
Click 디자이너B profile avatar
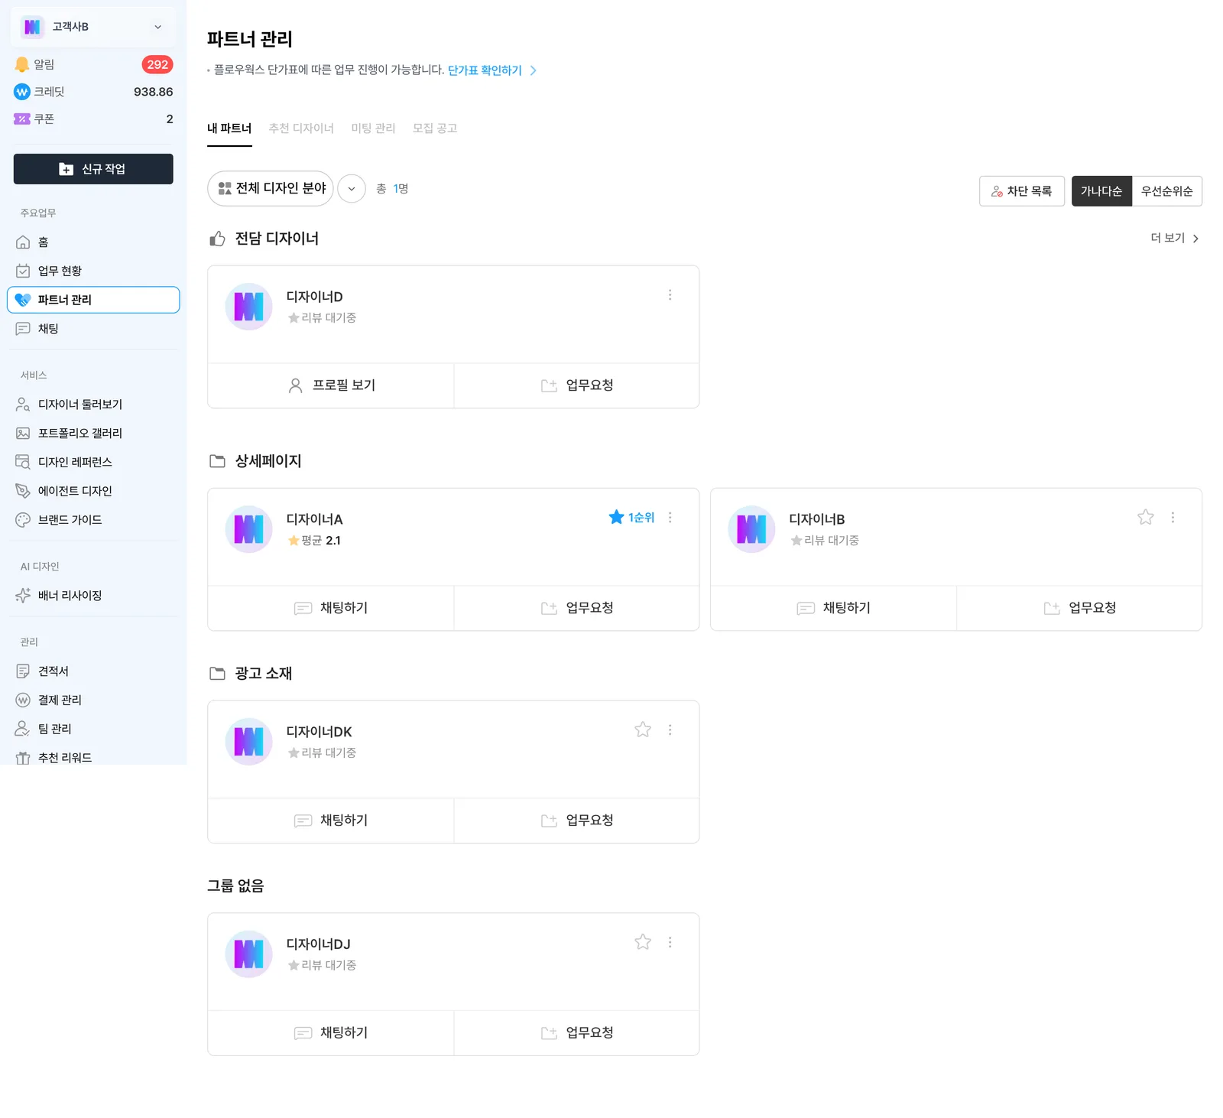coord(752,529)
